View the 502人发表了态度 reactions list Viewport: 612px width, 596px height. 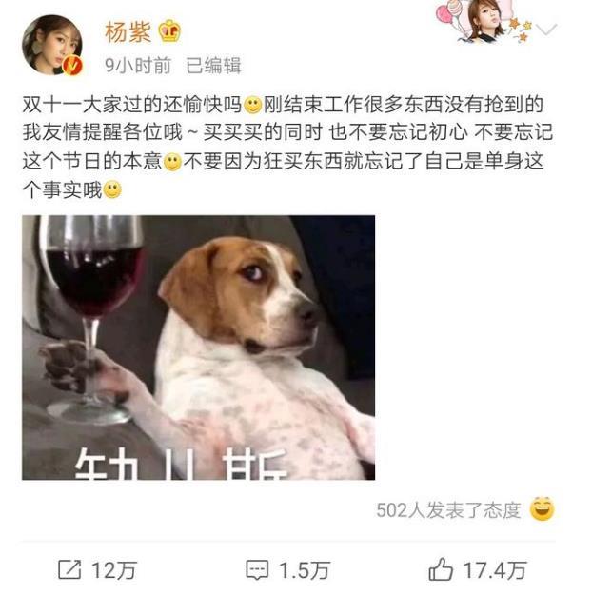coord(449,509)
